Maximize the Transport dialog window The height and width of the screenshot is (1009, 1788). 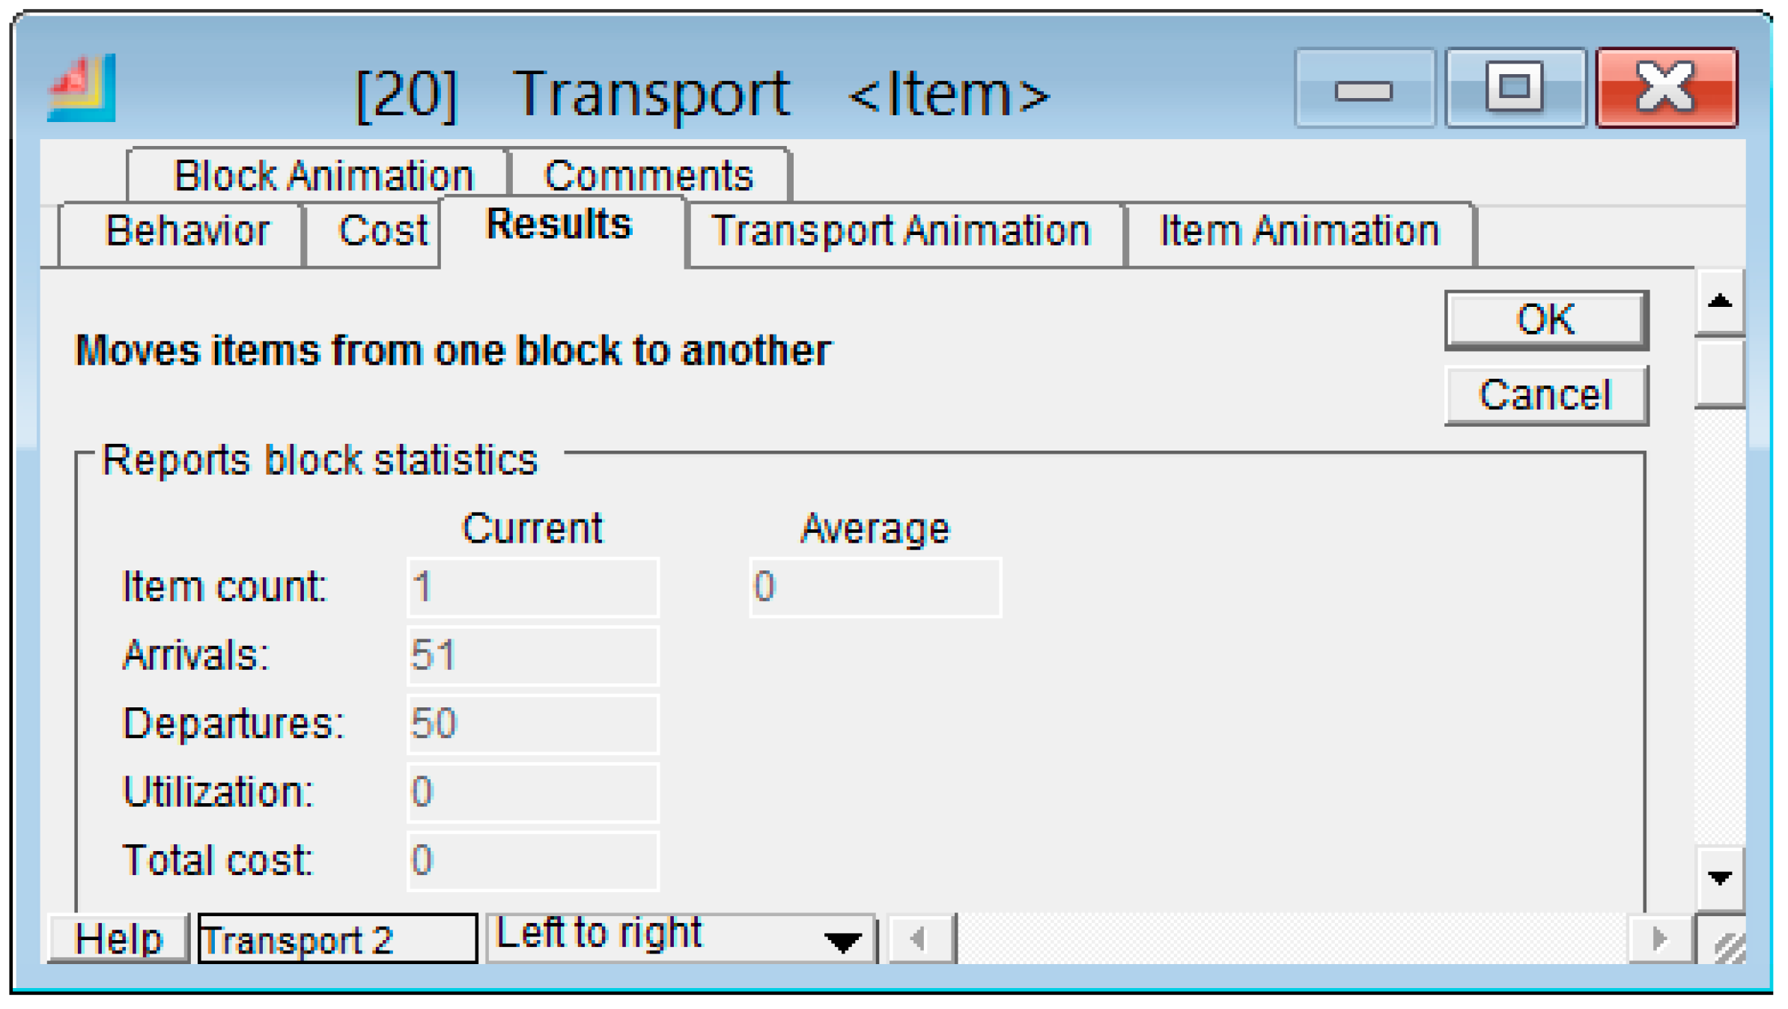1514,88
